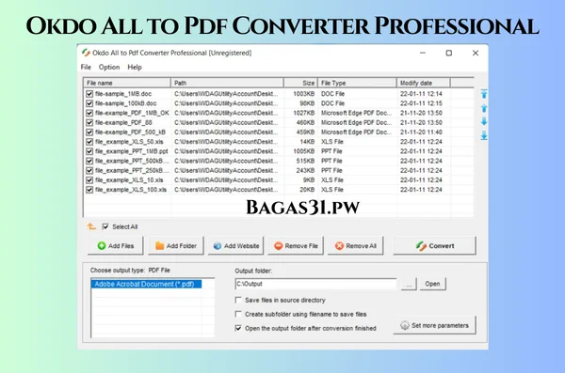Image resolution: width=565 pixels, height=373 pixels.
Task: Click the 243KB size cell
Action: tap(305, 170)
